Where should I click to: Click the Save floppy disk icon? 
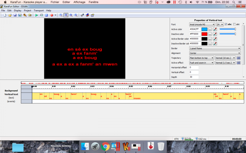tap(15, 15)
